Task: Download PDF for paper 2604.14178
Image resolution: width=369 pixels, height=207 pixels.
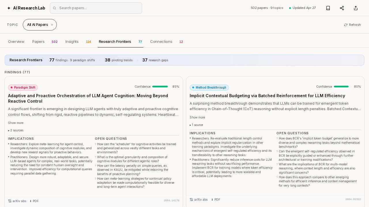Action: pyautogui.click(x=34, y=201)
